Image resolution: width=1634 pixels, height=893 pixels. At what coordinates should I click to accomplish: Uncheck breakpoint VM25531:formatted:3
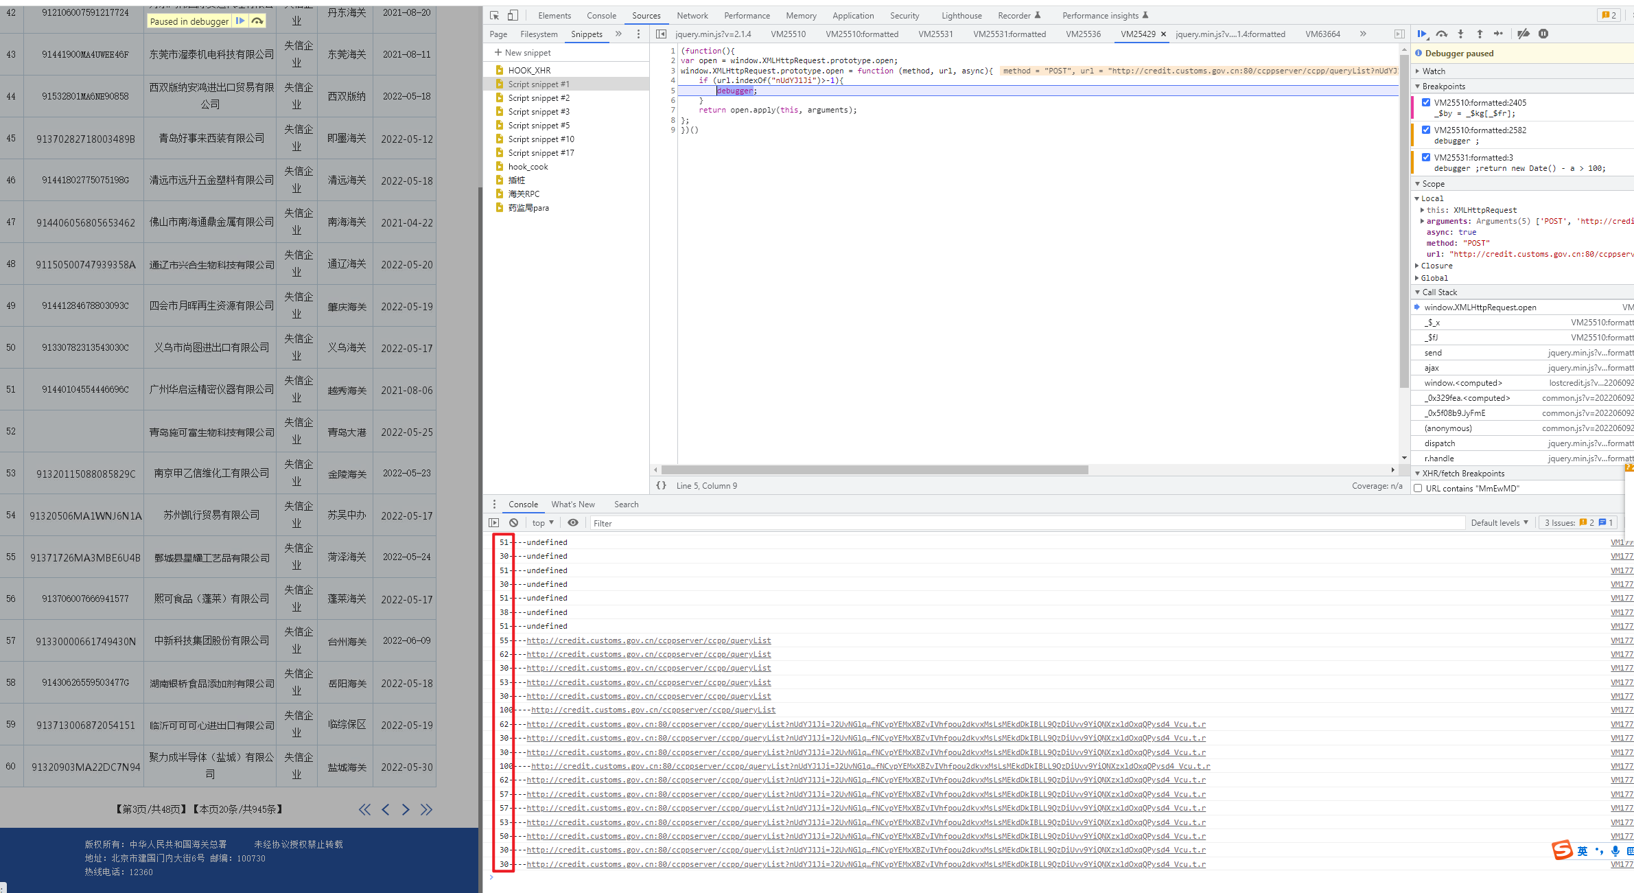click(1426, 157)
